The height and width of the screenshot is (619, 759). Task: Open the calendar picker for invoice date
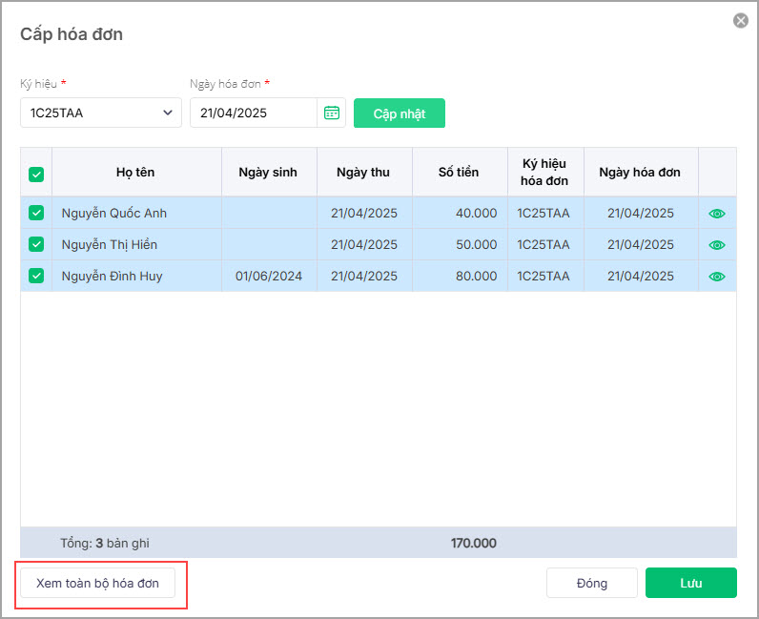pyautogui.click(x=332, y=113)
